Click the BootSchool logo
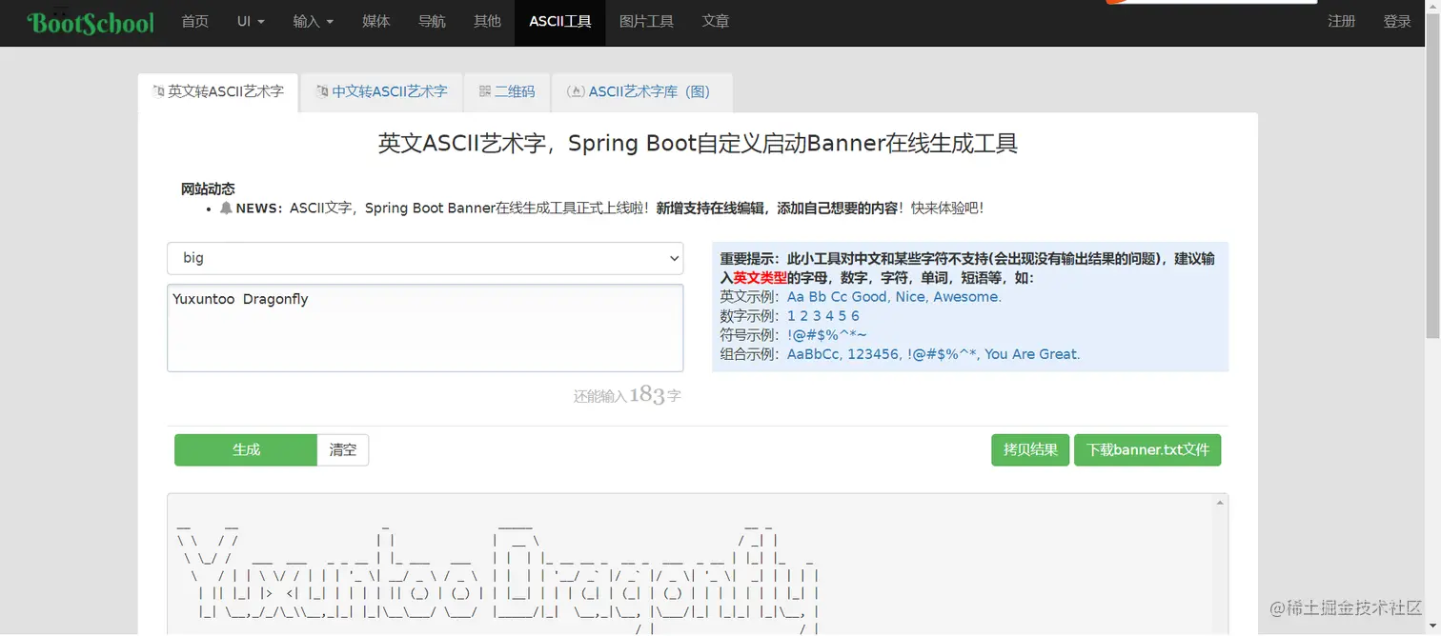Screen dimensions: 1441x636 [x=90, y=23]
